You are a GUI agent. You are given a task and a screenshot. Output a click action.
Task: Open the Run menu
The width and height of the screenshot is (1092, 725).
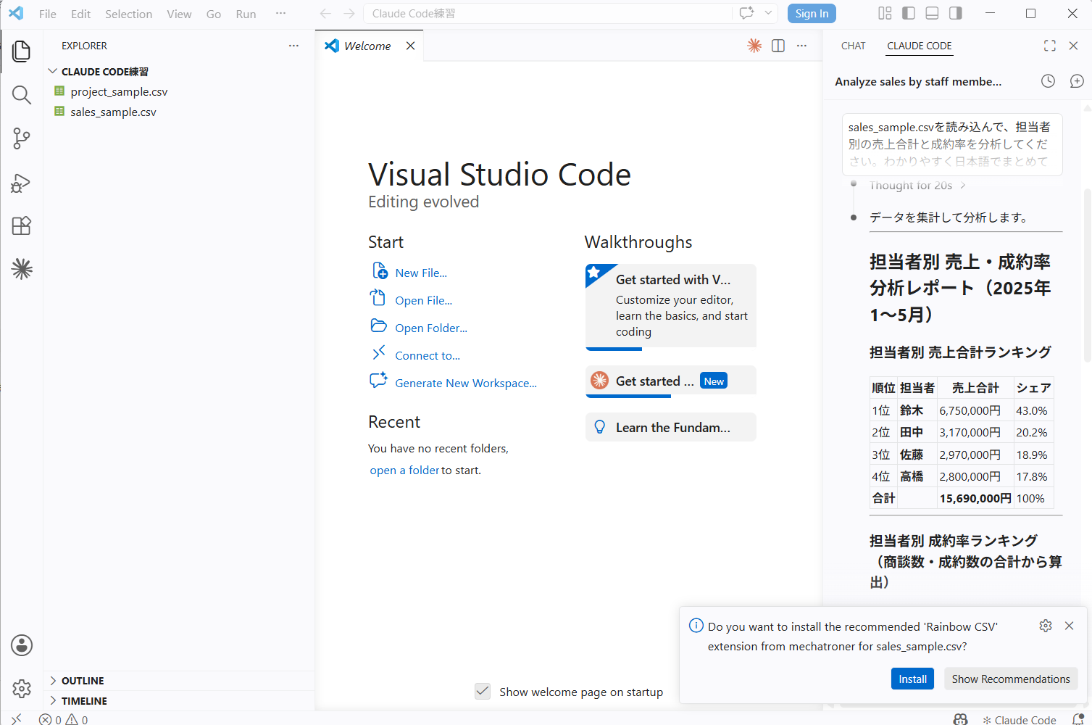(246, 14)
